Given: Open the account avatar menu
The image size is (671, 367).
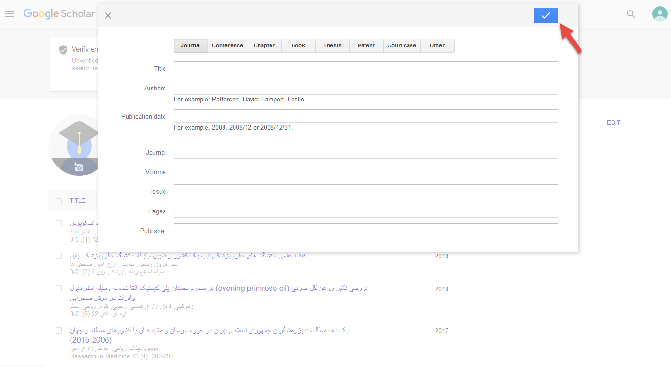Looking at the screenshot, I should [x=659, y=14].
